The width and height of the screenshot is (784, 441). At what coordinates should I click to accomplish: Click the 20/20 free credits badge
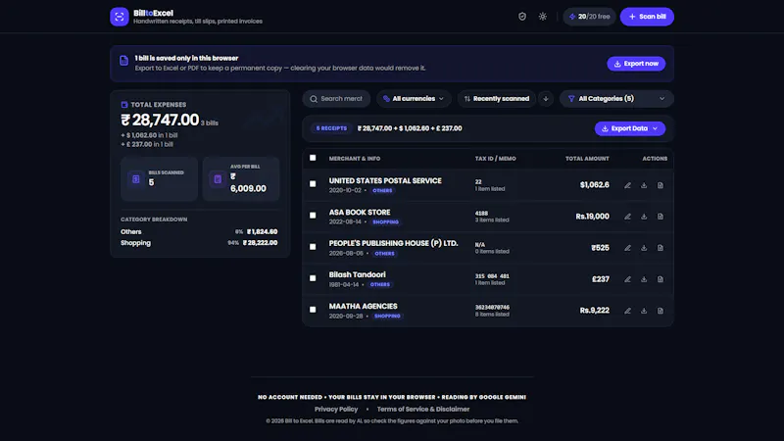[590, 17]
